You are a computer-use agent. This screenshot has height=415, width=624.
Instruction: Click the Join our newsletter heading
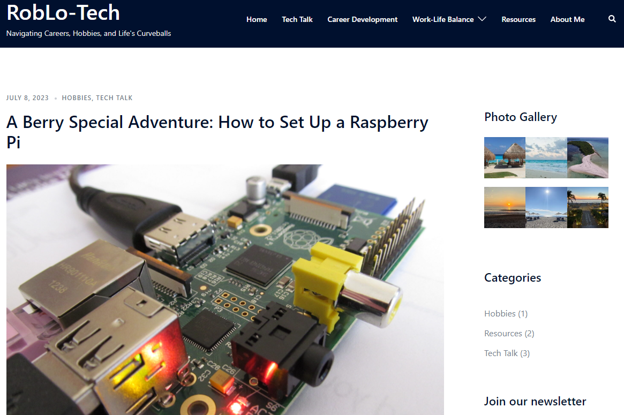(x=535, y=402)
